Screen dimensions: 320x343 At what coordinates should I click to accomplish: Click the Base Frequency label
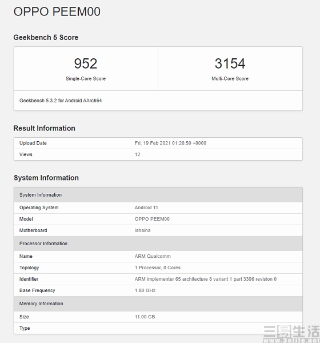37,290
